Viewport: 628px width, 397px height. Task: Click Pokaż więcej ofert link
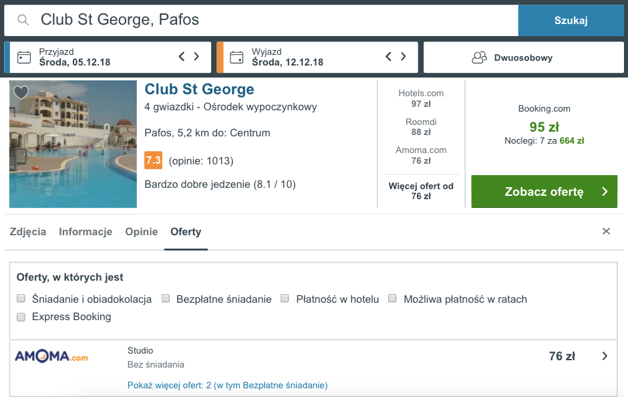click(228, 386)
